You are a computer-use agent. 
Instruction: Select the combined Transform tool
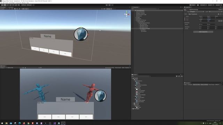coord(16,5)
